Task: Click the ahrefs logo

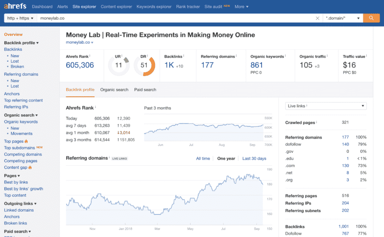Action: [x=15, y=6]
